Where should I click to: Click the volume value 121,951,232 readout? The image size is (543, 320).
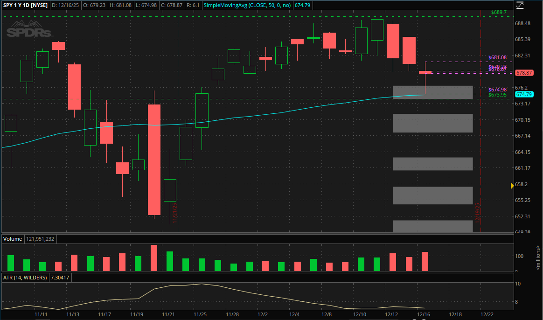tap(41, 239)
